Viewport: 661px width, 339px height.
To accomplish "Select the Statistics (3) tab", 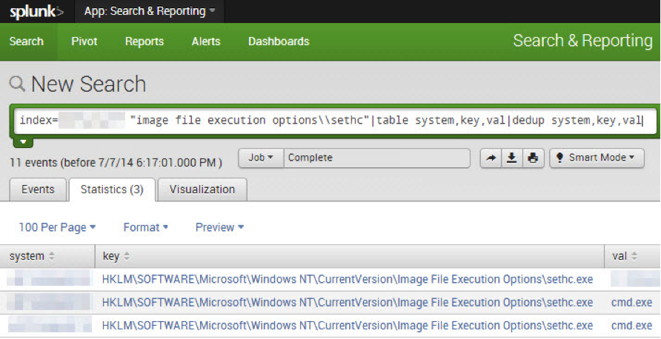I will pyautogui.click(x=112, y=189).
